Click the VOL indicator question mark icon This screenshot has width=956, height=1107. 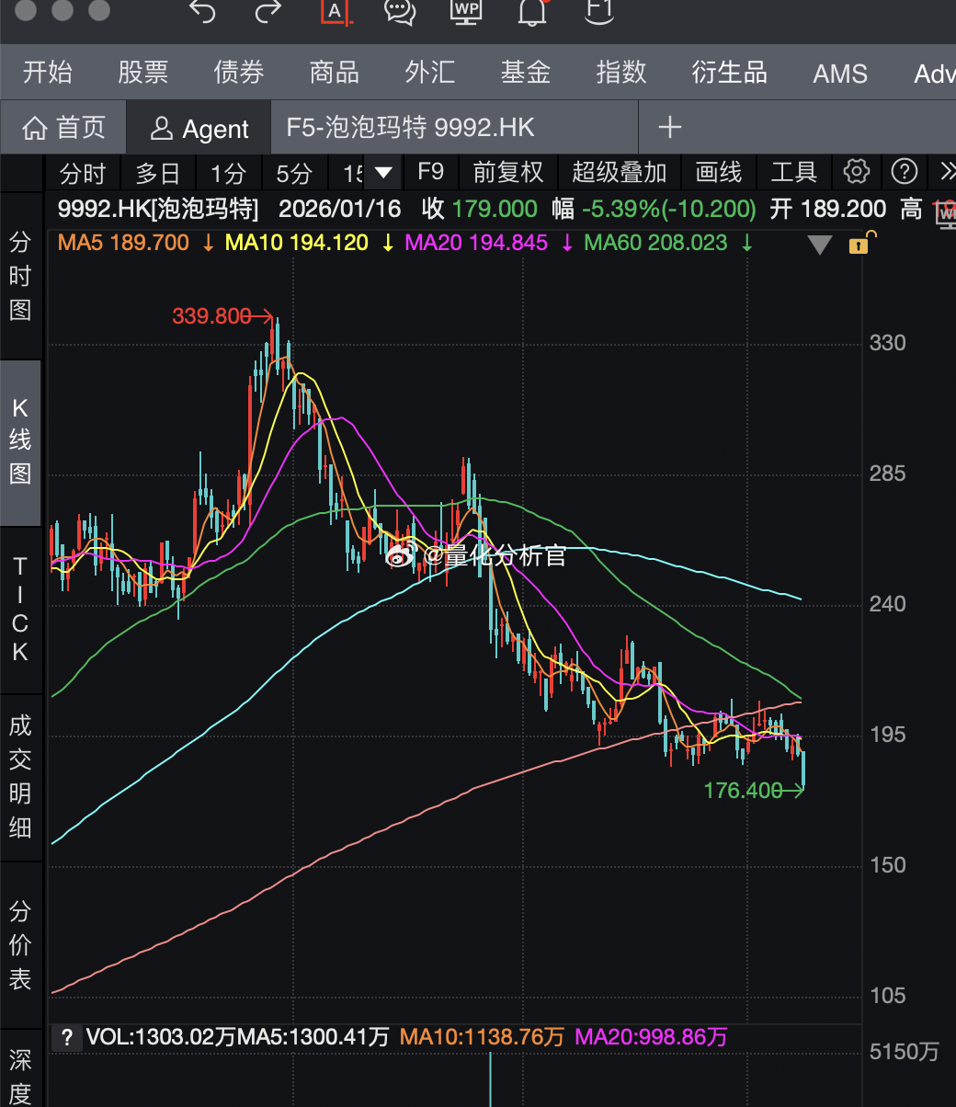pos(66,1038)
